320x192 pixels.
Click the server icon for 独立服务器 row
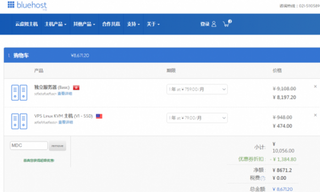(x=19, y=92)
